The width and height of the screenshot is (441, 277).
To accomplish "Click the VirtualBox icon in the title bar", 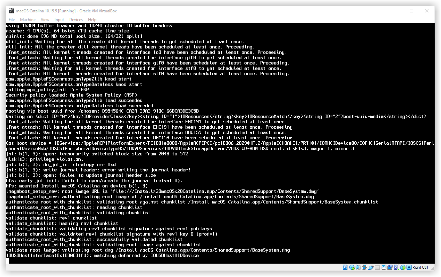I will 11,11.
